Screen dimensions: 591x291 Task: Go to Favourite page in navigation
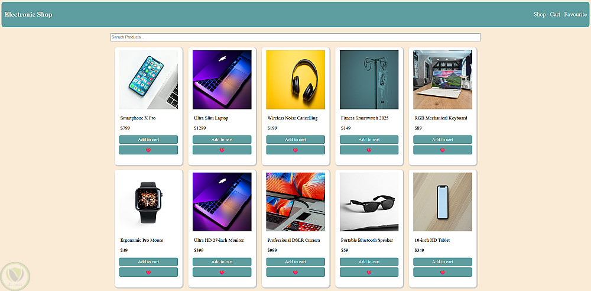(x=575, y=14)
